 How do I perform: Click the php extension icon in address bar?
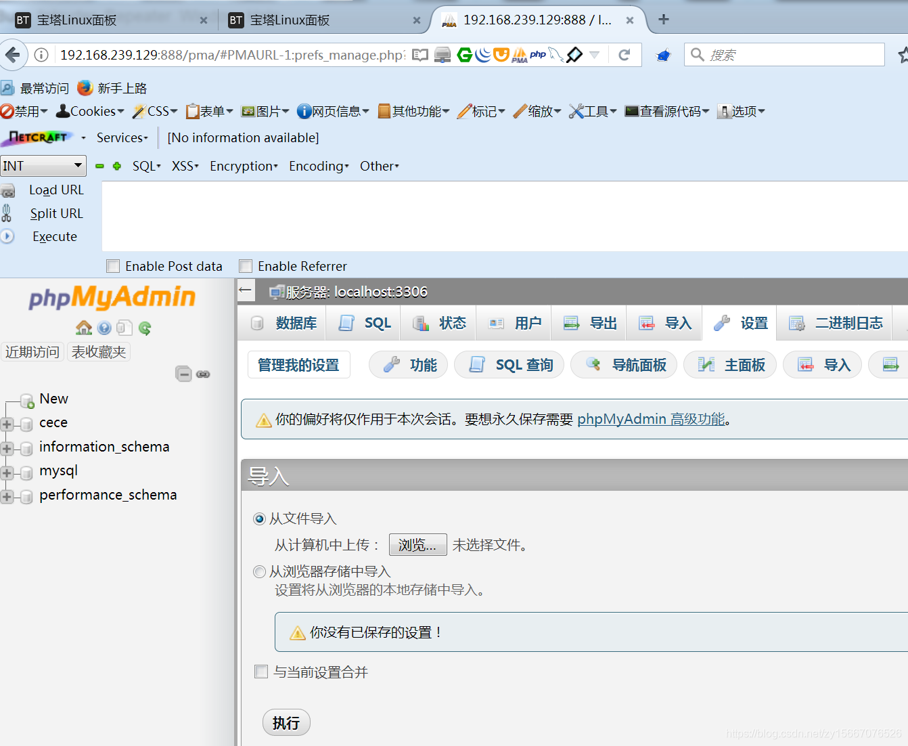click(538, 54)
